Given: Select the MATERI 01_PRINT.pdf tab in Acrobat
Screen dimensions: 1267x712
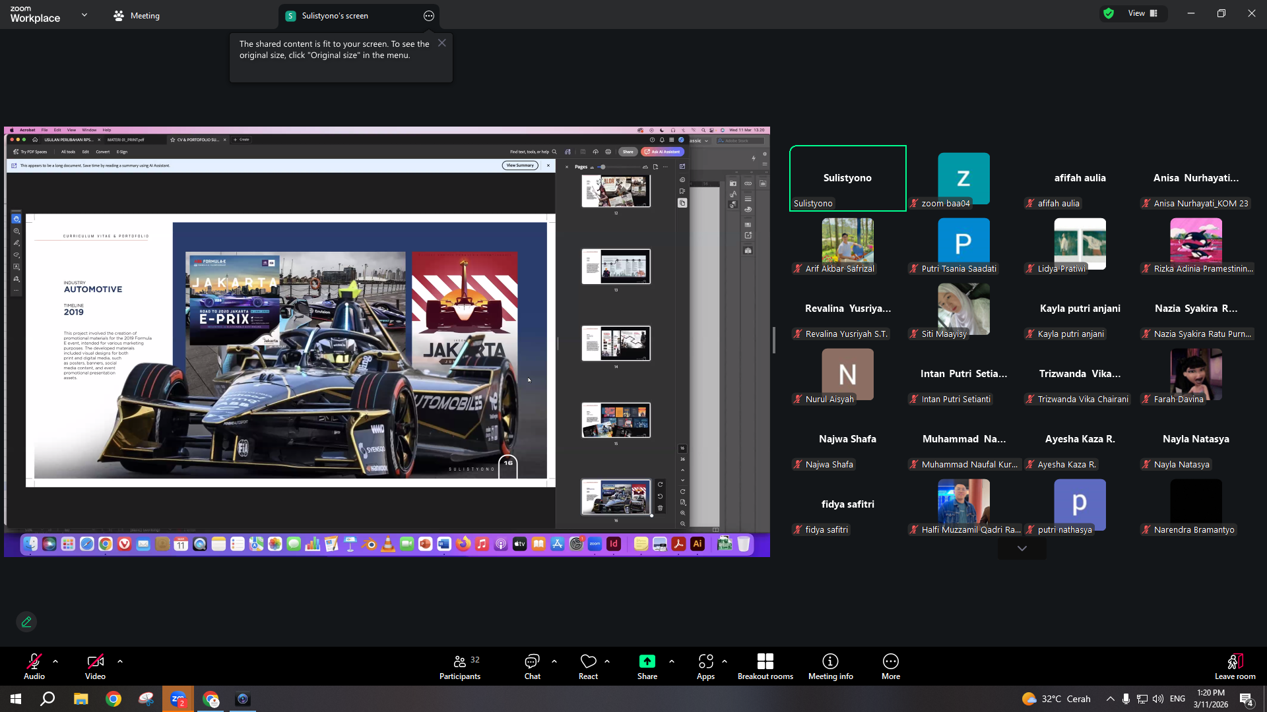Looking at the screenshot, I should click(x=125, y=140).
